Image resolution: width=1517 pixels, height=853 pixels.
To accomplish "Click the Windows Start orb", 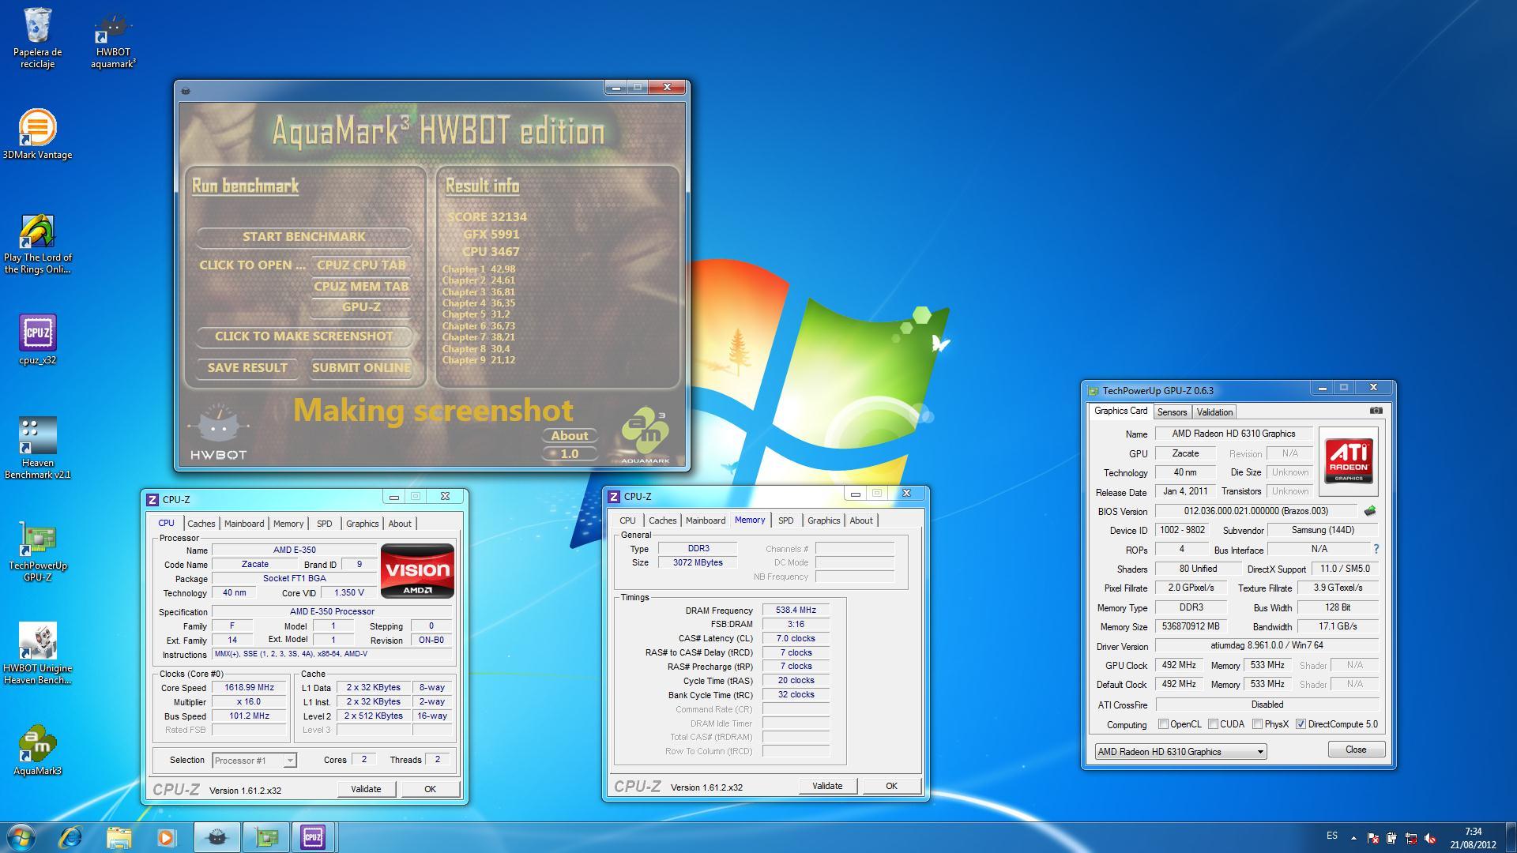I will 21,837.
